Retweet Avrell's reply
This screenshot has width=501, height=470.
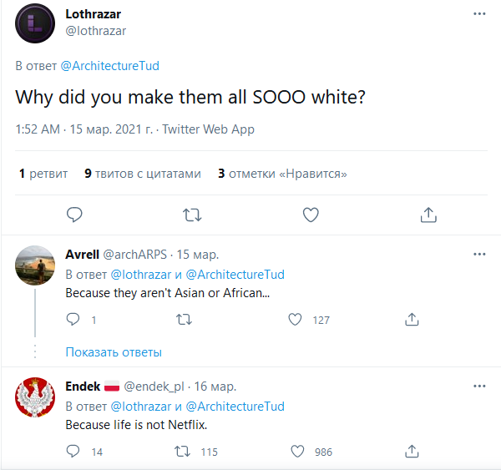pyautogui.click(x=185, y=319)
